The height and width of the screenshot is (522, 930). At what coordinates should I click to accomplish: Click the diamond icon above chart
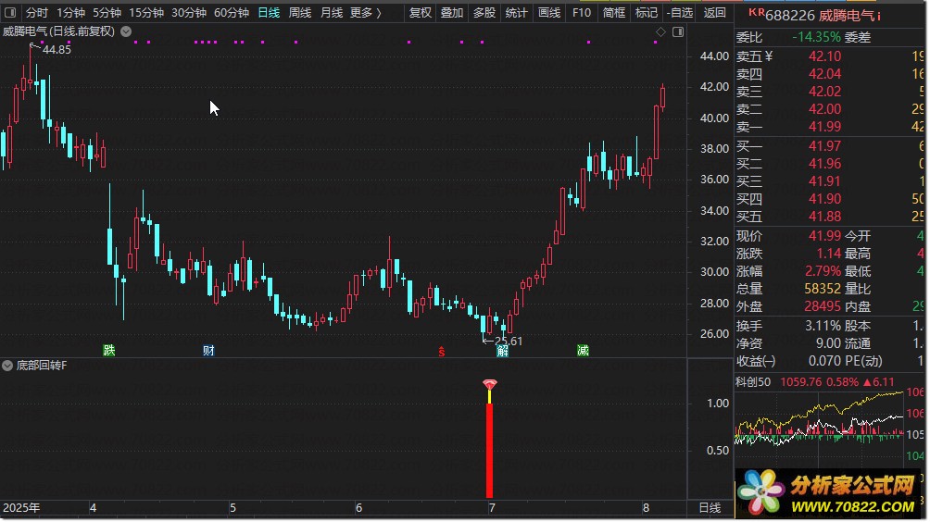pyautogui.click(x=660, y=32)
